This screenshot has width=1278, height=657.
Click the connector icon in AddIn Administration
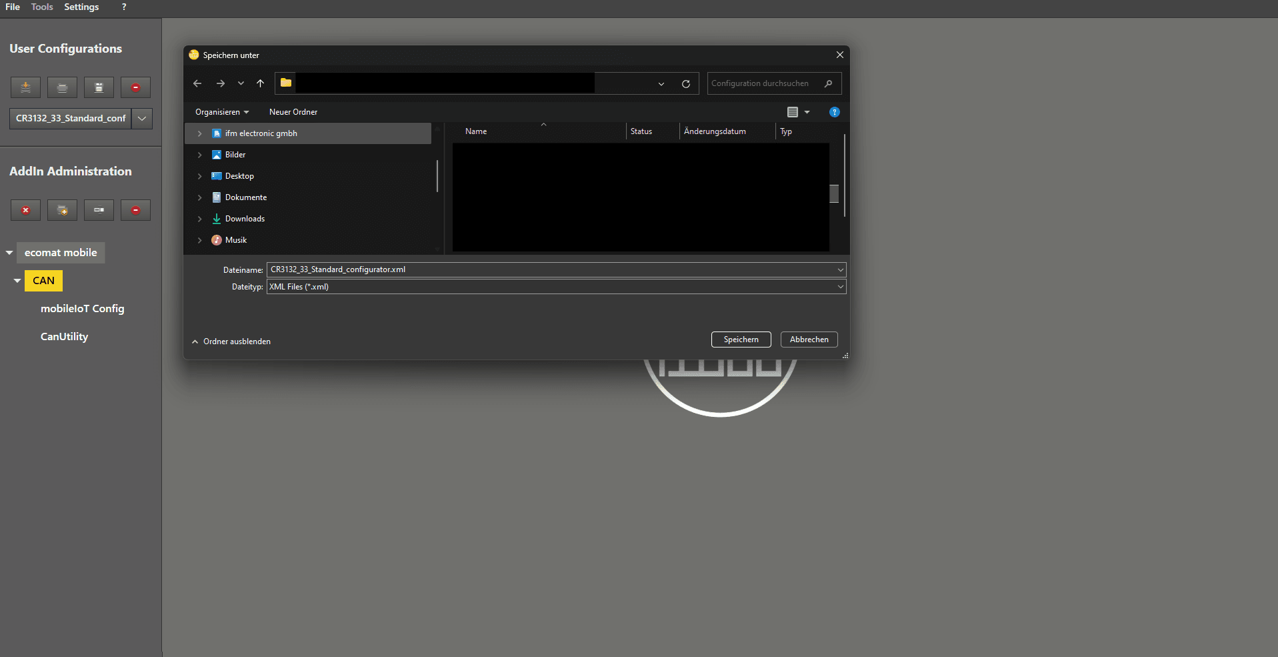click(x=99, y=210)
